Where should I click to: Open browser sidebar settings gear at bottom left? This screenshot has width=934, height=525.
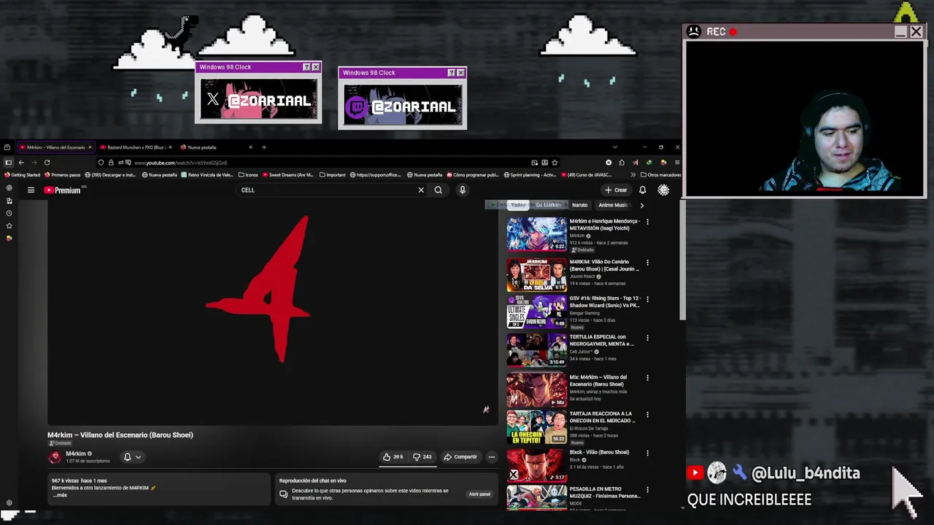(9, 503)
